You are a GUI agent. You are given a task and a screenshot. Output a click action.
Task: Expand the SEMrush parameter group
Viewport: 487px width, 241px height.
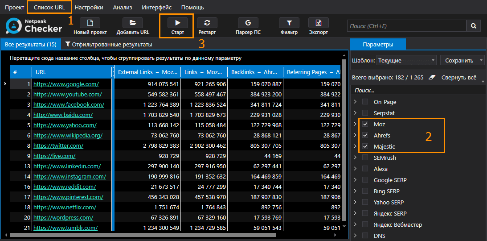pyautogui.click(x=355, y=158)
